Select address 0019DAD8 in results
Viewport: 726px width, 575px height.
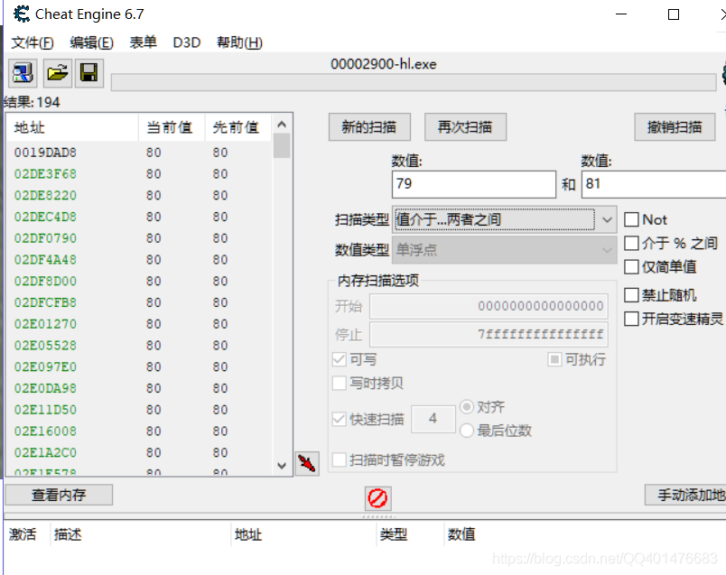pyautogui.click(x=45, y=153)
